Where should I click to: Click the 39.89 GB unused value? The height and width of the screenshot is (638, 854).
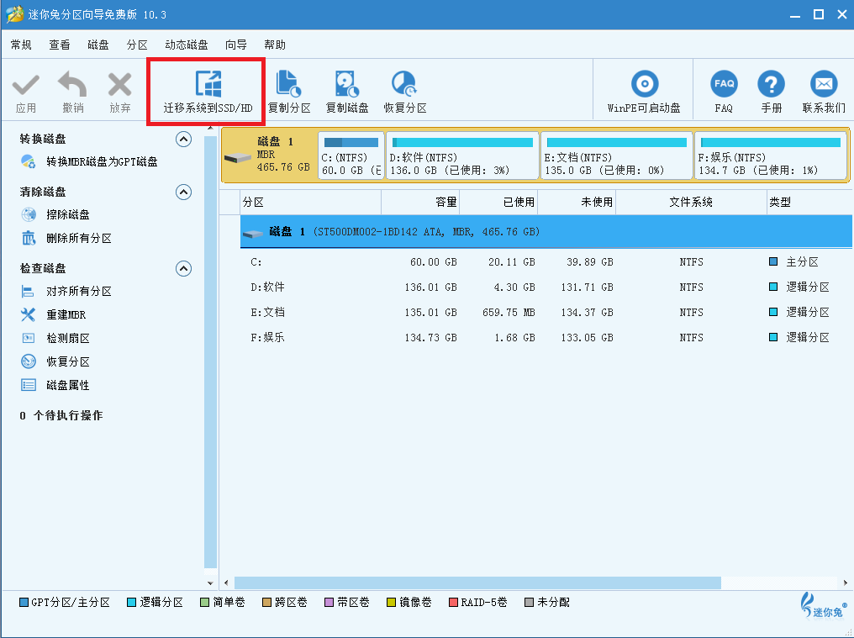click(x=590, y=262)
